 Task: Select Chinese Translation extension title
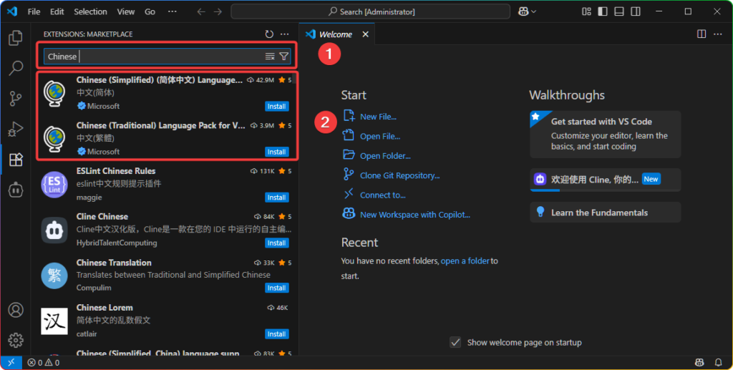[x=114, y=263]
